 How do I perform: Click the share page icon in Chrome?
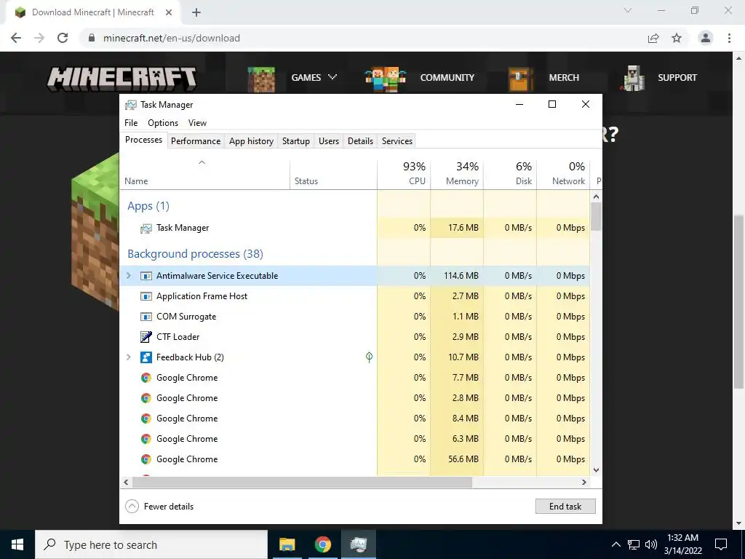[x=653, y=38]
